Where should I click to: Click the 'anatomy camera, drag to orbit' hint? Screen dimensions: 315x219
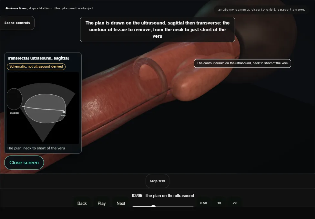coord(261,10)
